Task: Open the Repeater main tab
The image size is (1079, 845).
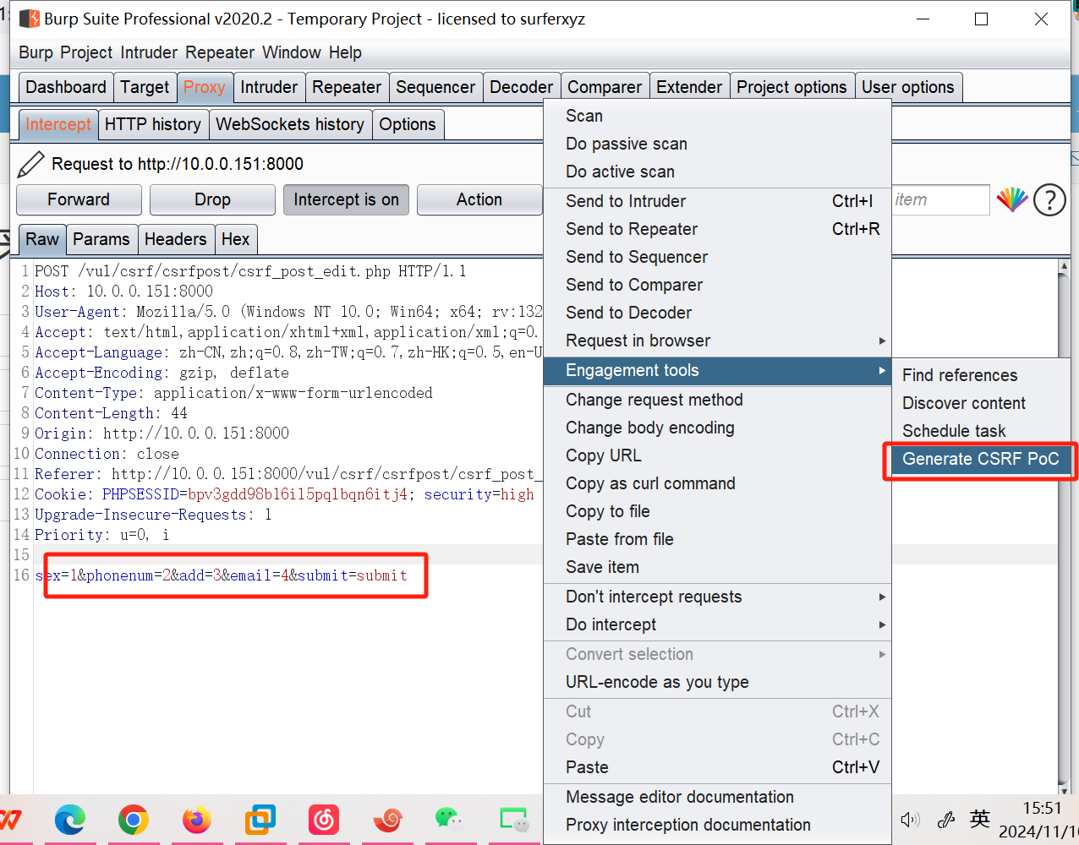Action: click(x=347, y=87)
